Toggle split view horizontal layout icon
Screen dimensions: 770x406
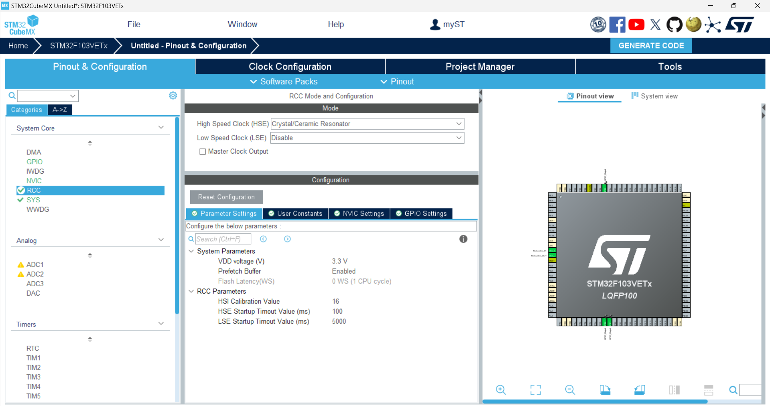(675, 390)
